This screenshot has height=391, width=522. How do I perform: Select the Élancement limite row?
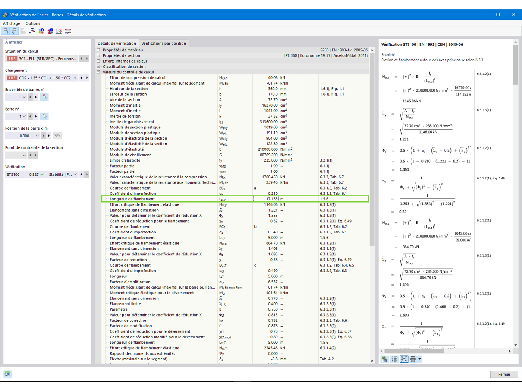[x=235, y=304]
